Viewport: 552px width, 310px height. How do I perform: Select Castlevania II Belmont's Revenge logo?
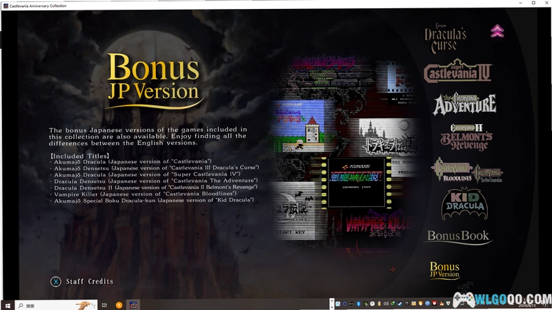tap(466, 137)
